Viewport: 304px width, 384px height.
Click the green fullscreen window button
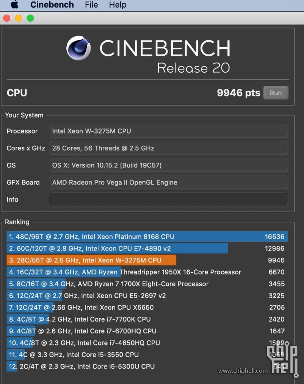(x=30, y=18)
